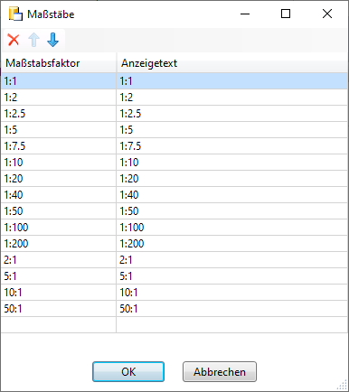Close the Maßstäbe dialog window
Screen dimensions: 349x392
pyautogui.click(x=327, y=14)
